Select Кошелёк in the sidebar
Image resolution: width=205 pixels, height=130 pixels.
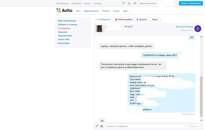coord(62,32)
